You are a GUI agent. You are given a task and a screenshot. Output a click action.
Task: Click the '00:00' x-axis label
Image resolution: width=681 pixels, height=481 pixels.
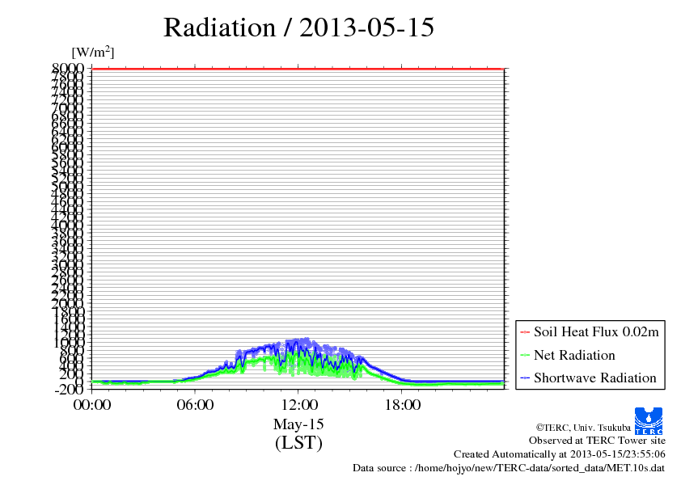point(92,405)
